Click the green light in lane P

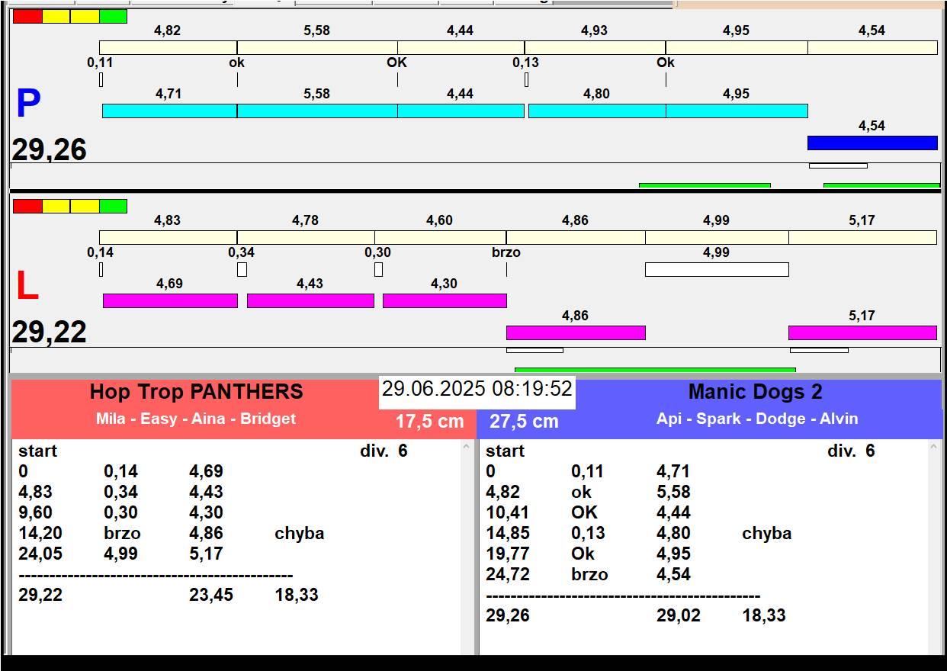coord(113,16)
